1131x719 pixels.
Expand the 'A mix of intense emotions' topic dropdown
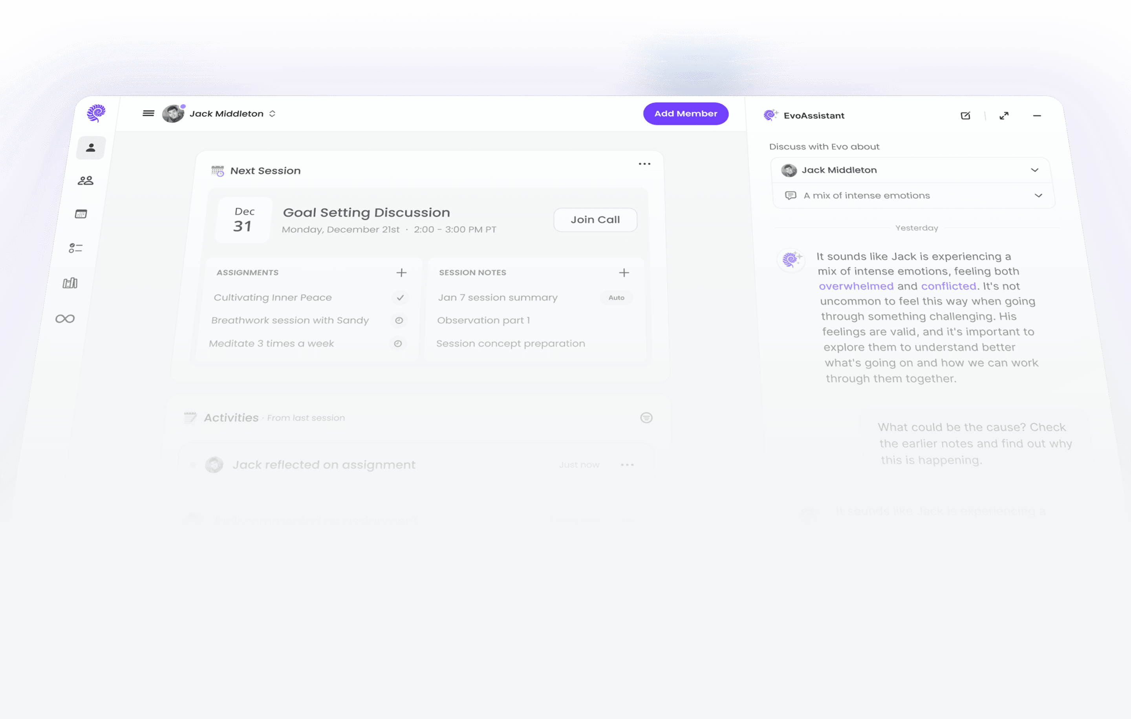pos(1038,196)
